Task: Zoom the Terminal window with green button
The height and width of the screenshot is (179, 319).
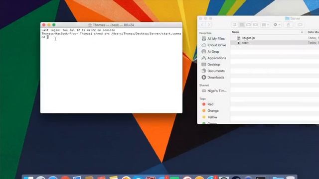Action: [54, 25]
